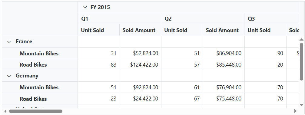Click Sold Amount header under Q1

pyautogui.click(x=140, y=30)
